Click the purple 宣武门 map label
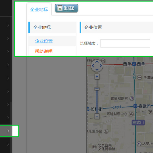 138,122
